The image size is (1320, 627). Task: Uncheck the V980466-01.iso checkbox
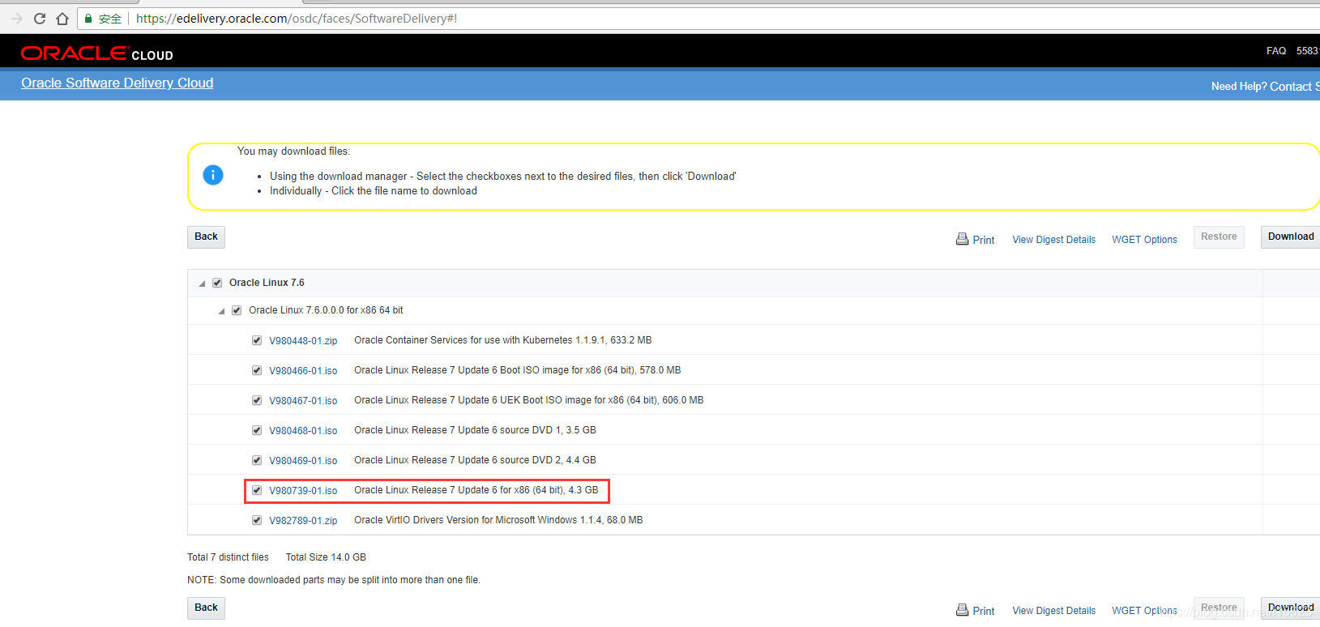(x=257, y=370)
